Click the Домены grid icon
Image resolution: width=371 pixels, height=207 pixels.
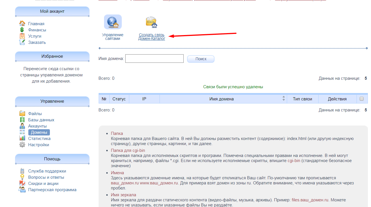[22, 132]
